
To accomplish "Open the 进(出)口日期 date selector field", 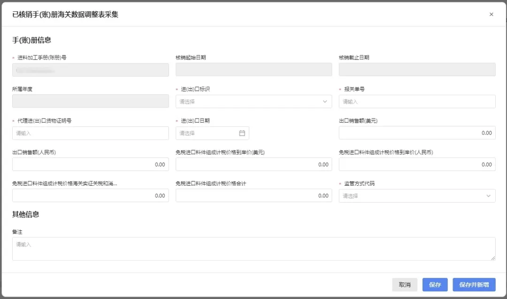I will (211, 133).
